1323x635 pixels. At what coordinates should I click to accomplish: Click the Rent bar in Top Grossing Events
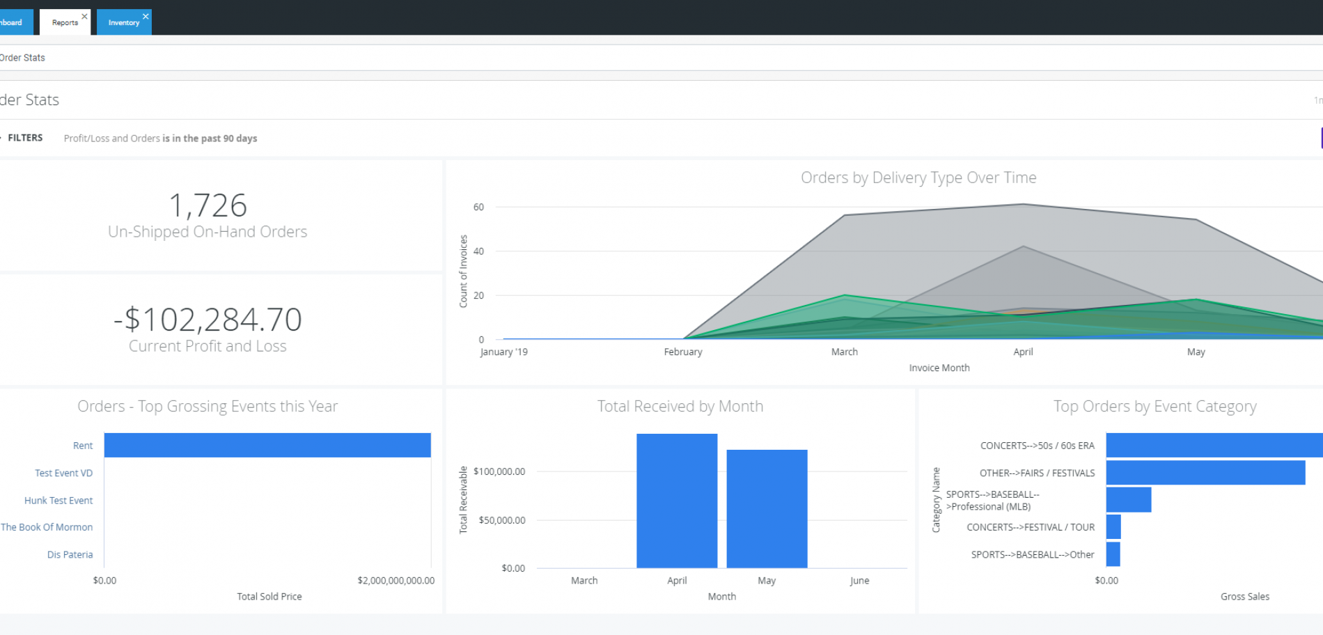267,445
